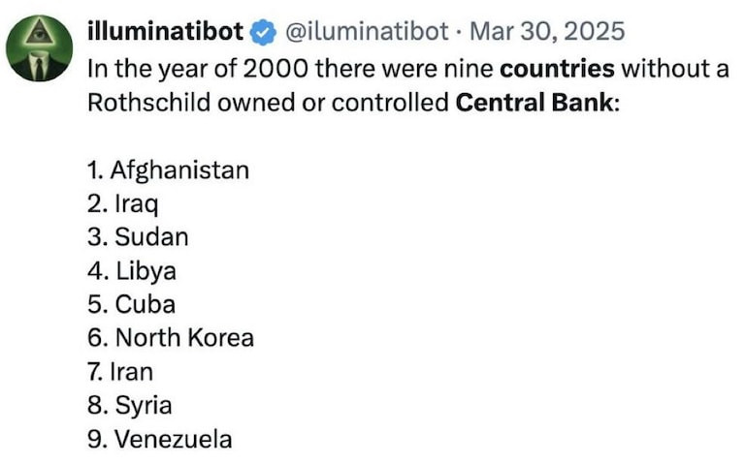Pick the "5. Cuba" list line

[131, 304]
